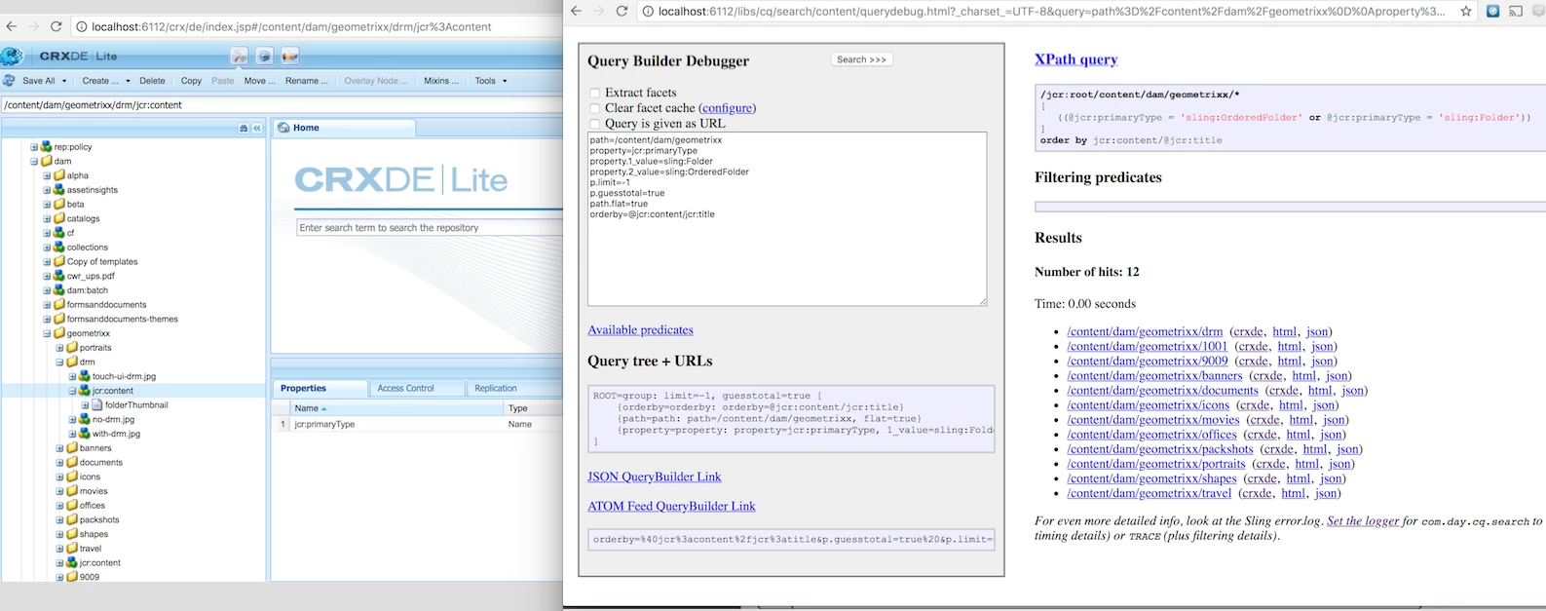Expand the banners folder in the tree

click(59, 448)
